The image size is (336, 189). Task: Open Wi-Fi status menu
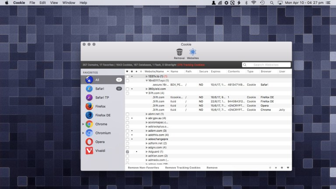(x=254, y=3)
